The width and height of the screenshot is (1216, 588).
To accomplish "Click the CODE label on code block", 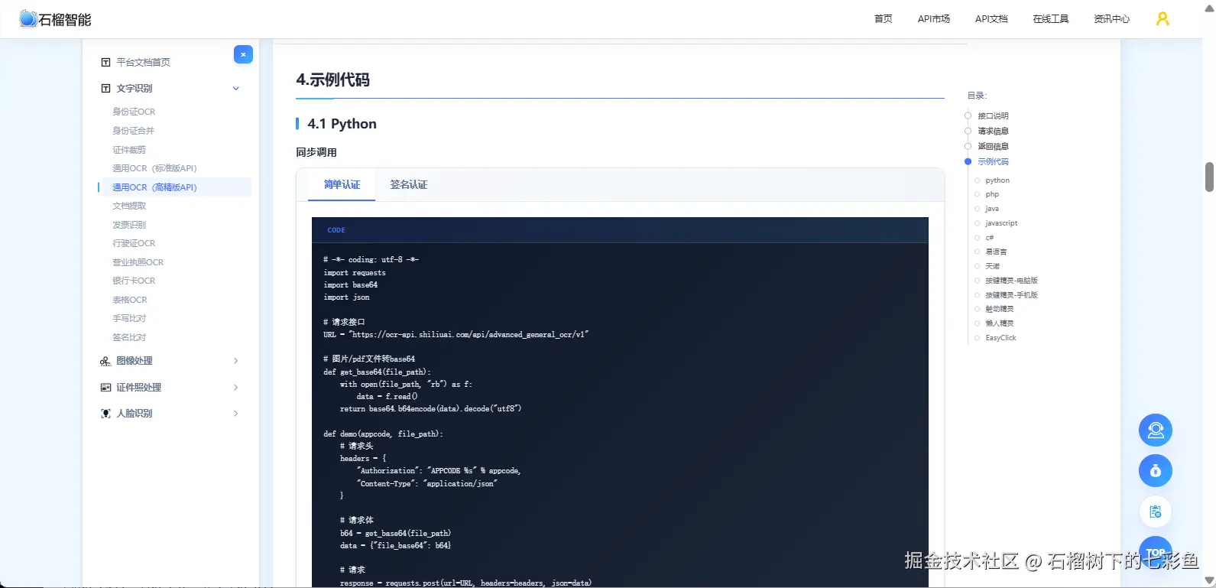I will pos(336,230).
